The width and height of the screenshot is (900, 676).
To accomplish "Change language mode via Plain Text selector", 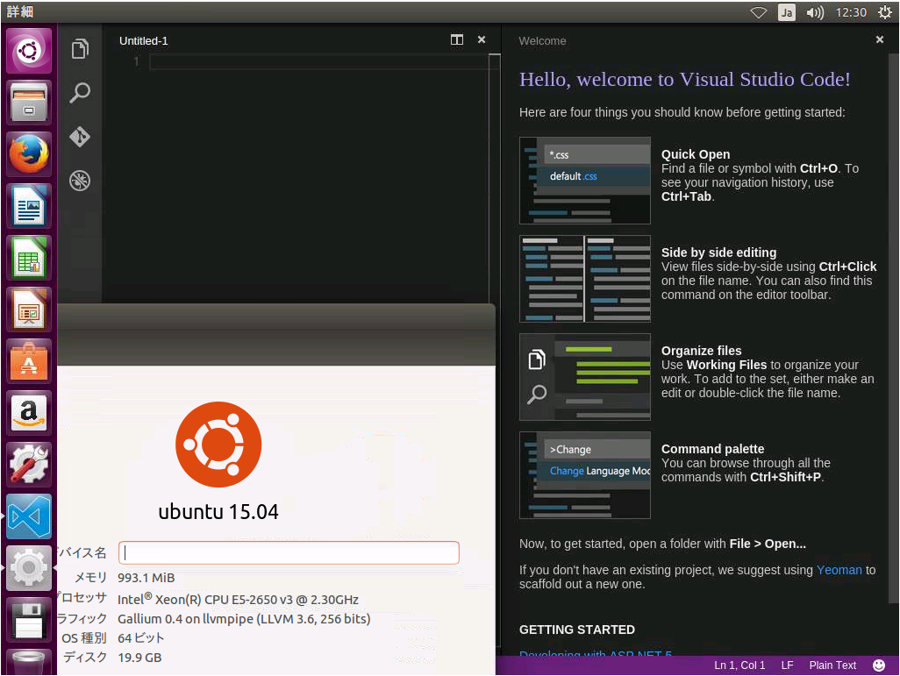I will [x=832, y=665].
